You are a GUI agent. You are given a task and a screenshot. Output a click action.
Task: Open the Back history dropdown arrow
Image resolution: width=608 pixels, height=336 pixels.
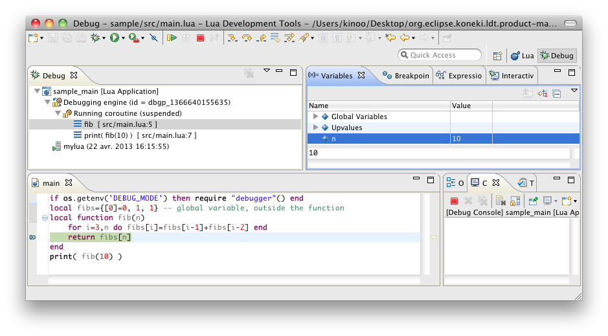click(413, 38)
